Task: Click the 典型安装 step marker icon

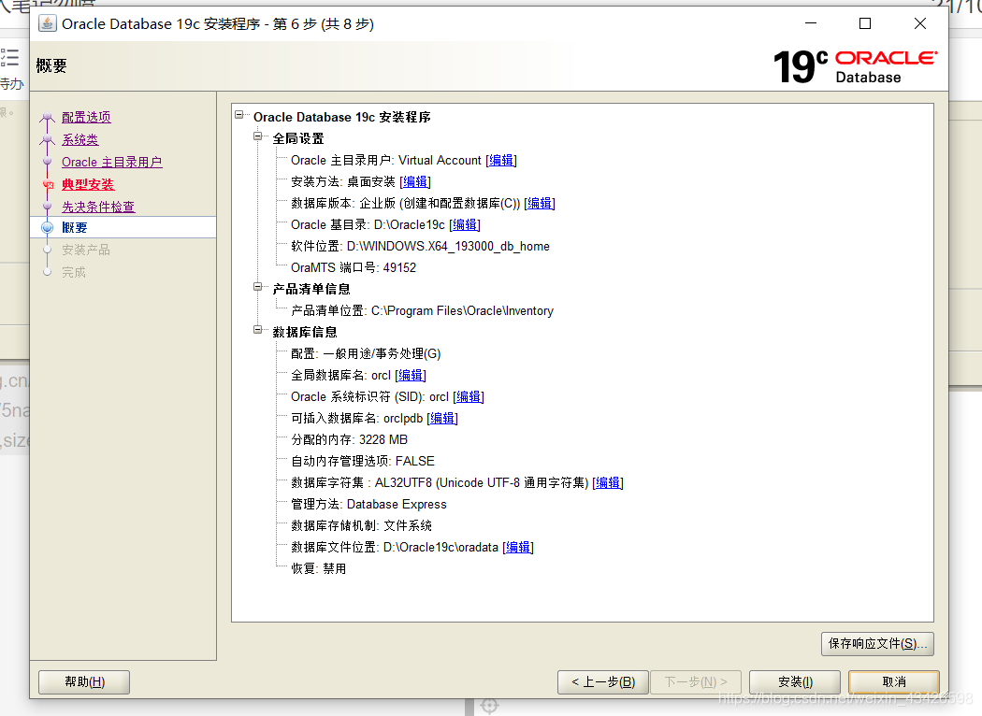Action: (48, 185)
